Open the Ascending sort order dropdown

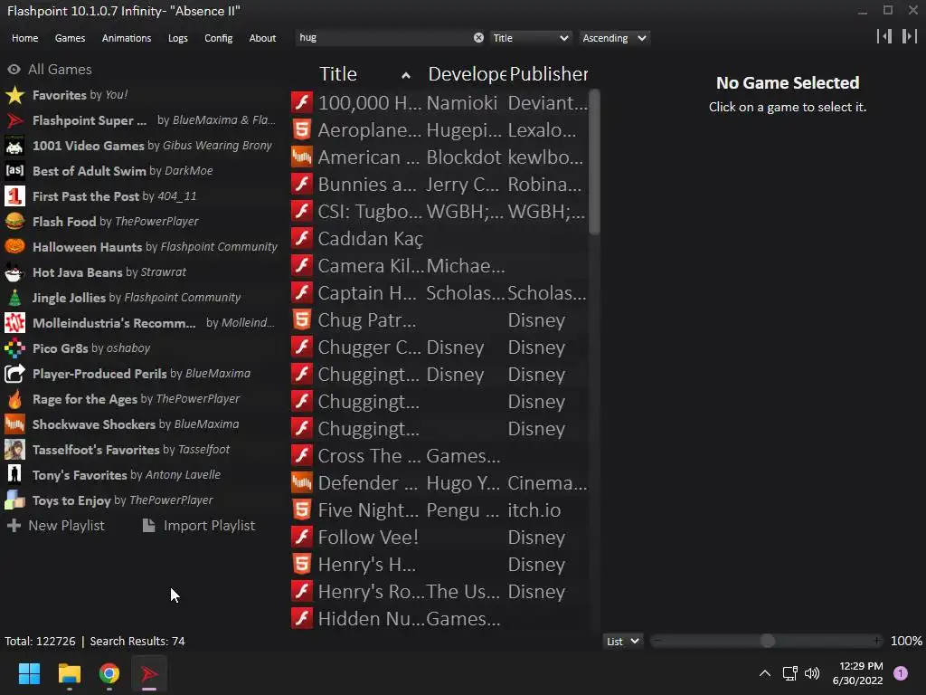614,38
